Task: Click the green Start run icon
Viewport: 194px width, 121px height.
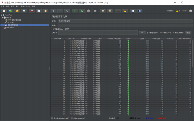Action: click(74, 11)
